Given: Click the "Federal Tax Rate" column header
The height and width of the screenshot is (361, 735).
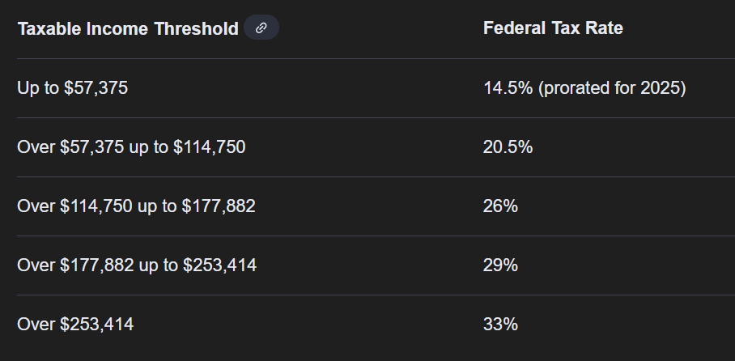Looking at the screenshot, I should pyautogui.click(x=552, y=28).
